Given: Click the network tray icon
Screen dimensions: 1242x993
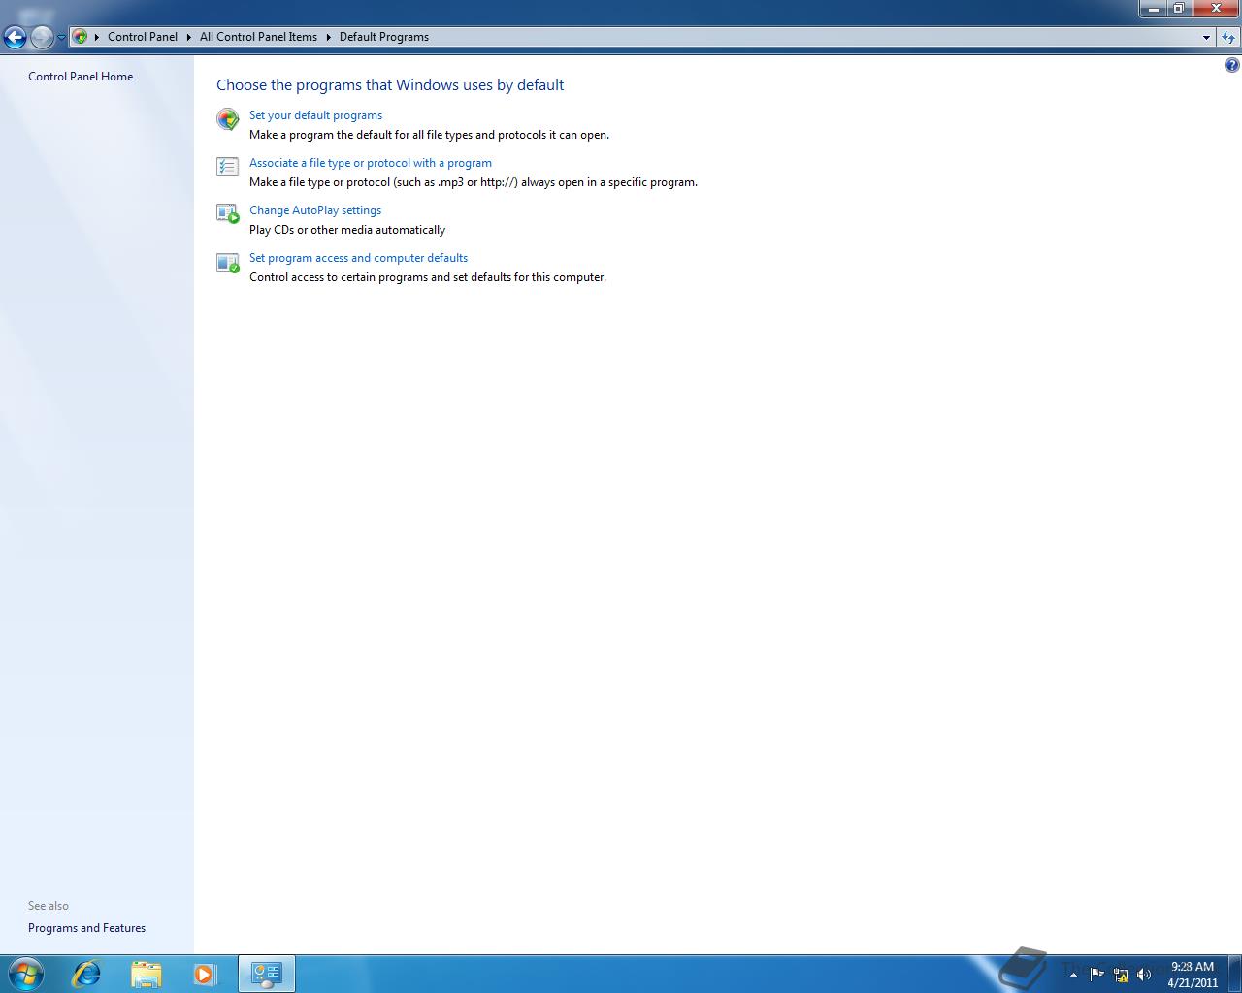Looking at the screenshot, I should pos(1121,975).
